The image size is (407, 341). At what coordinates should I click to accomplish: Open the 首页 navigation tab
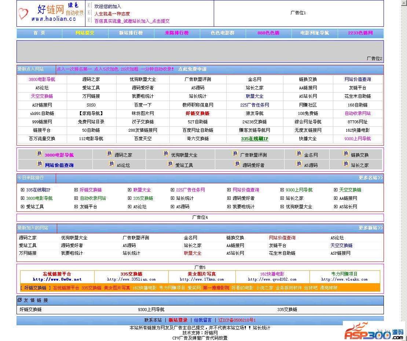(39, 33)
